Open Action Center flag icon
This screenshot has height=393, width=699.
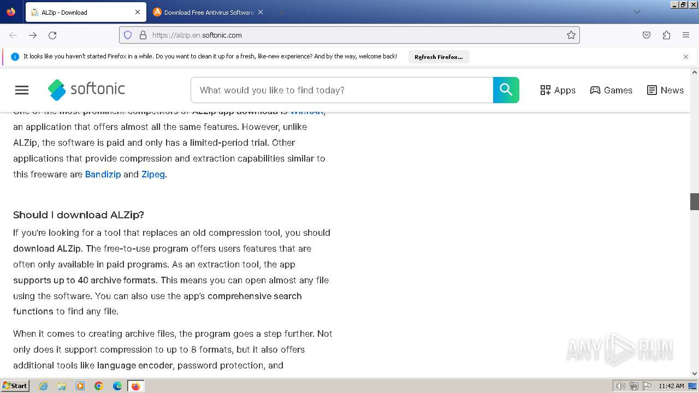click(647, 386)
